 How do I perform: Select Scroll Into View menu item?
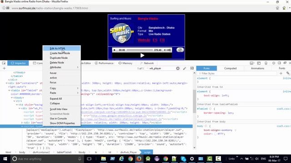coord(62,109)
